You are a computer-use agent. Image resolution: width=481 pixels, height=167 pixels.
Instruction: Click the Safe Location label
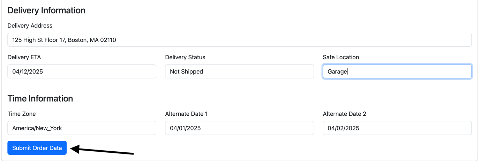(341, 57)
